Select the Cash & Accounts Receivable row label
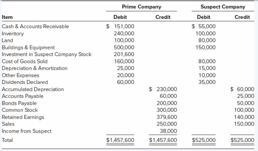 [x=35, y=26]
